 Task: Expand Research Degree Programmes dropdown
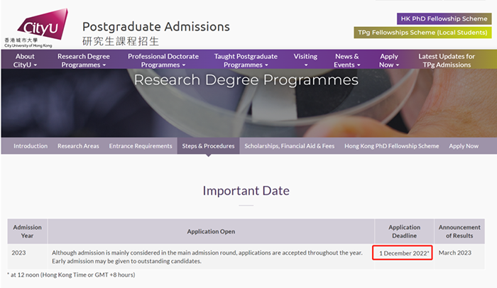pos(84,61)
